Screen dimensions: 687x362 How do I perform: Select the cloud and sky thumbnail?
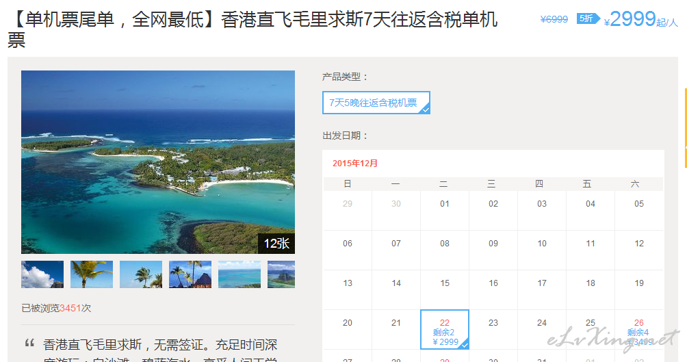point(42,274)
